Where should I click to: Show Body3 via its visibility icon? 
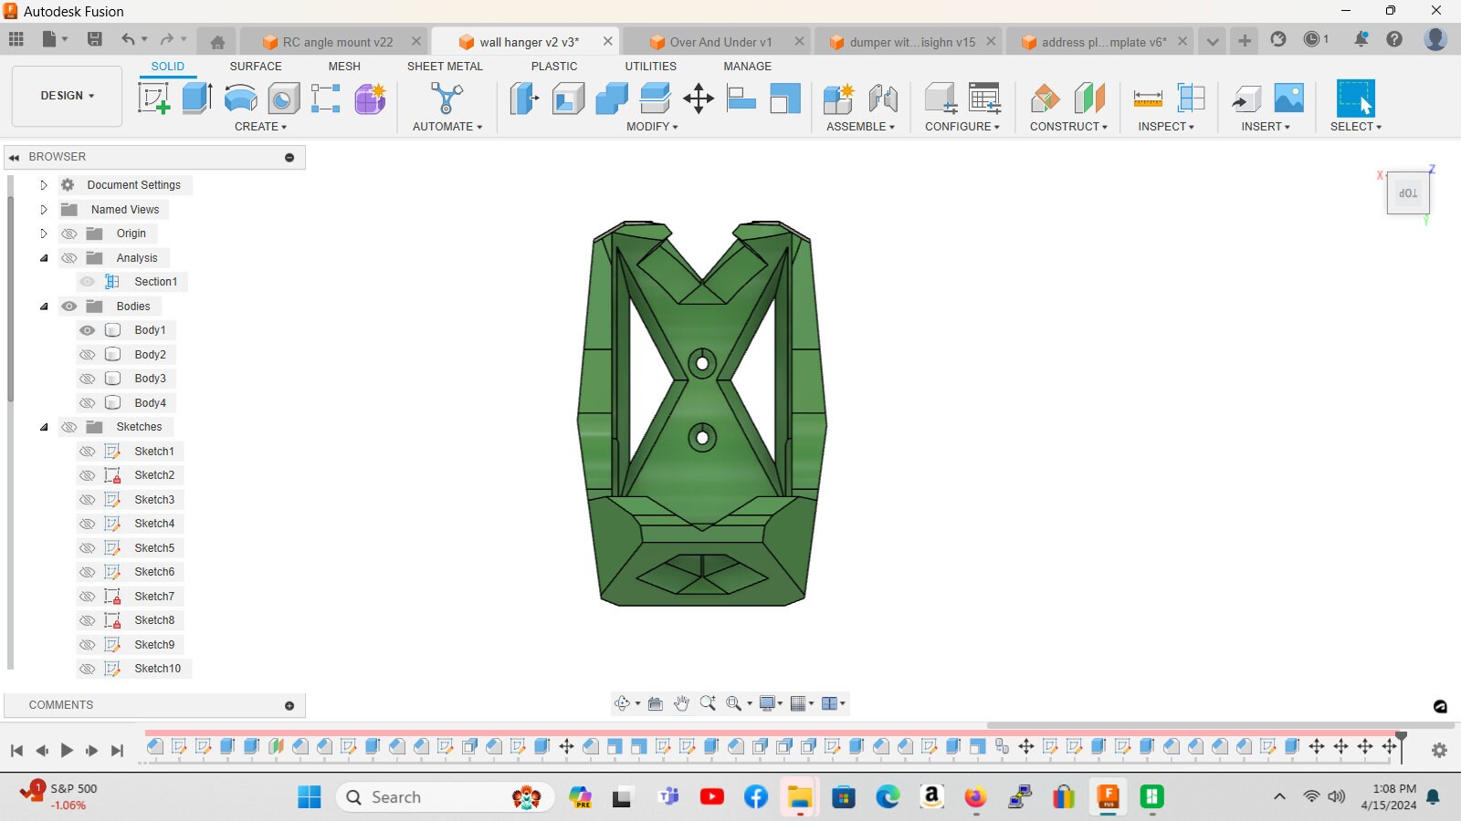88,379
